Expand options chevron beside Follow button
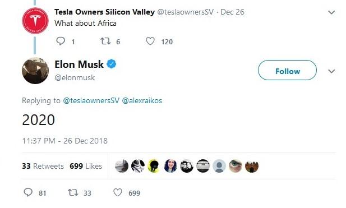Image resolution: width=346 pixels, height=208 pixels. coord(331,71)
